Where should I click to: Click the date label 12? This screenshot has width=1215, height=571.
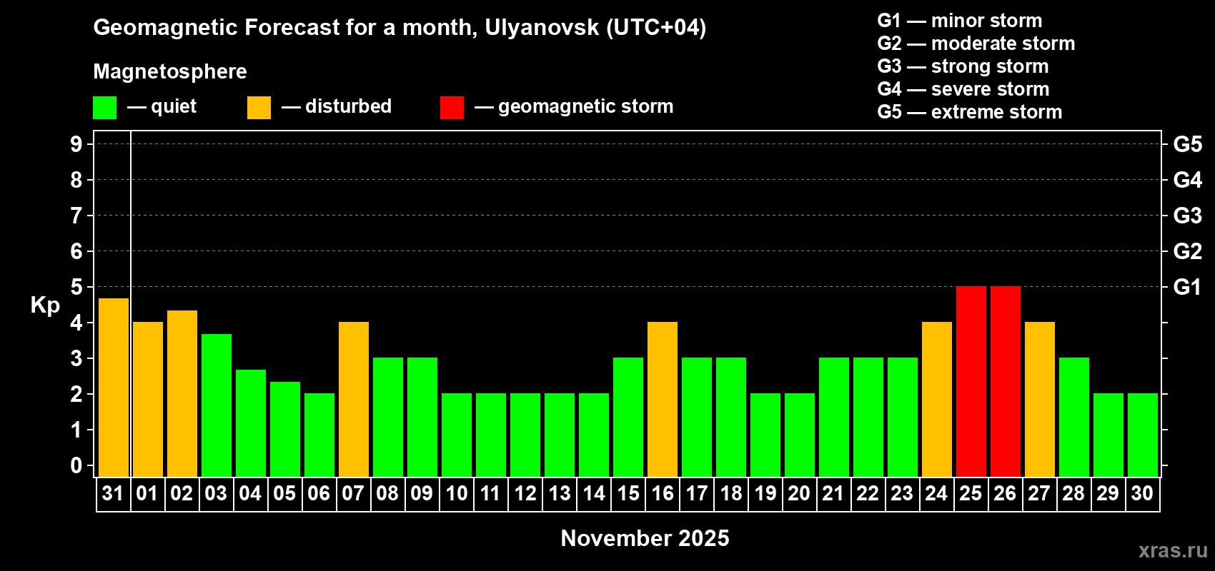click(525, 494)
